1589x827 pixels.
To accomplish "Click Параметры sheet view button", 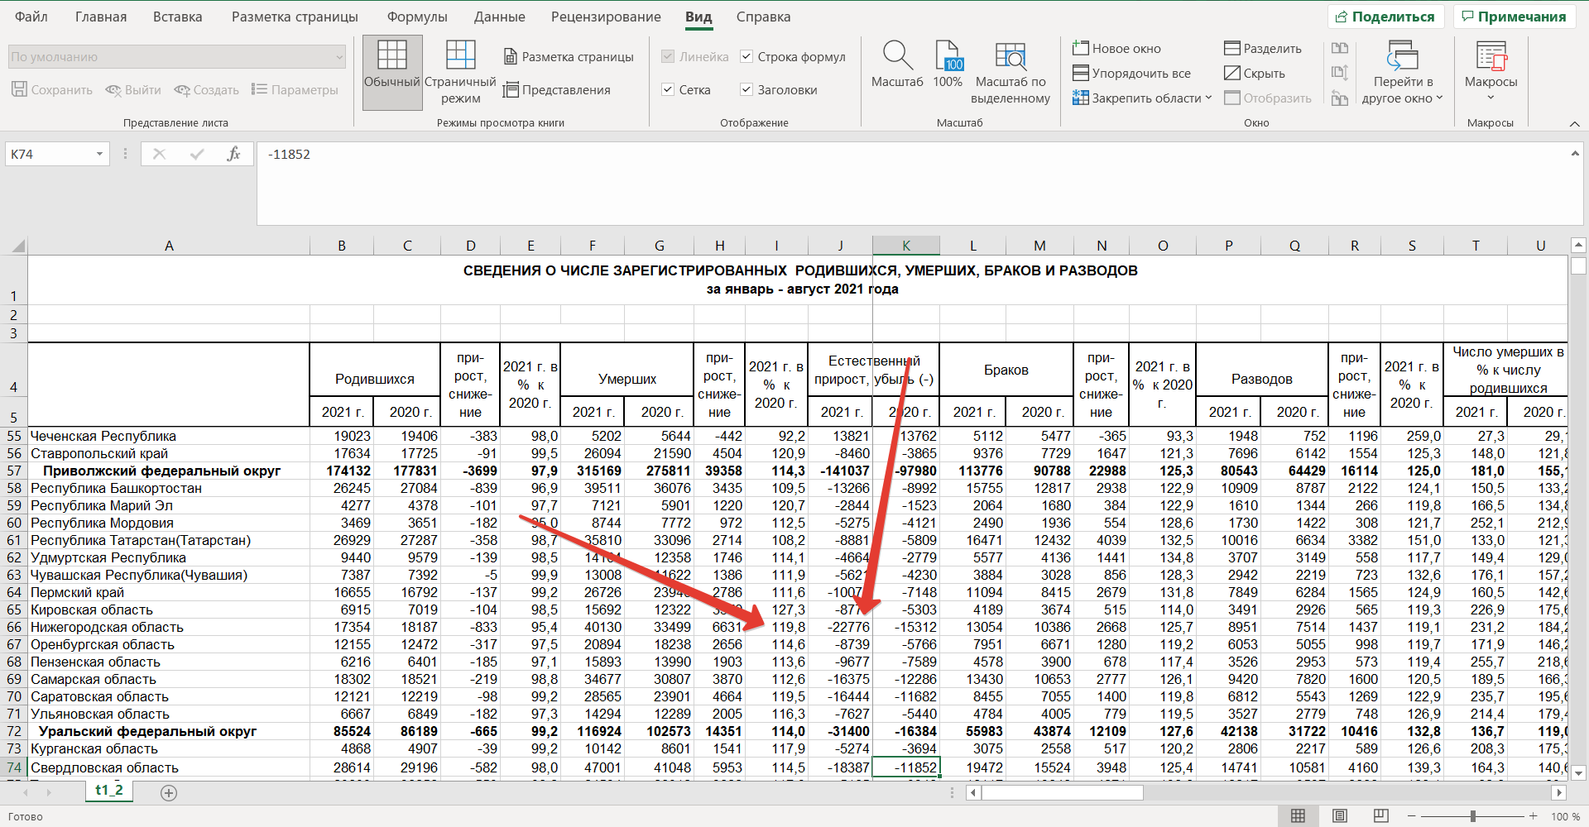I will (295, 89).
